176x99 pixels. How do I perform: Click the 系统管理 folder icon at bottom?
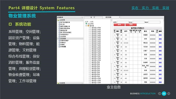coord(58,83)
